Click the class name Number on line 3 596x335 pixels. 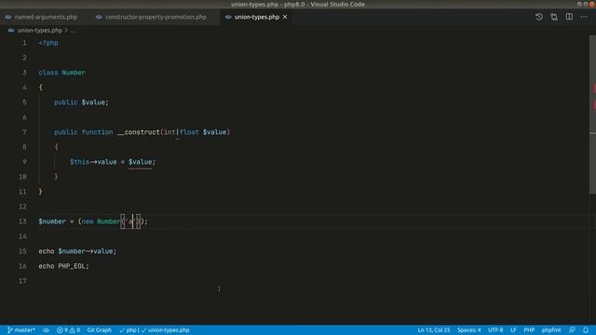(x=74, y=73)
